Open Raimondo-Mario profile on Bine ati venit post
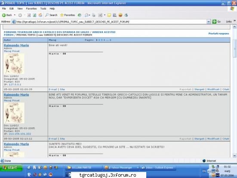The width and height of the screenshot is (237, 178). (16, 45)
